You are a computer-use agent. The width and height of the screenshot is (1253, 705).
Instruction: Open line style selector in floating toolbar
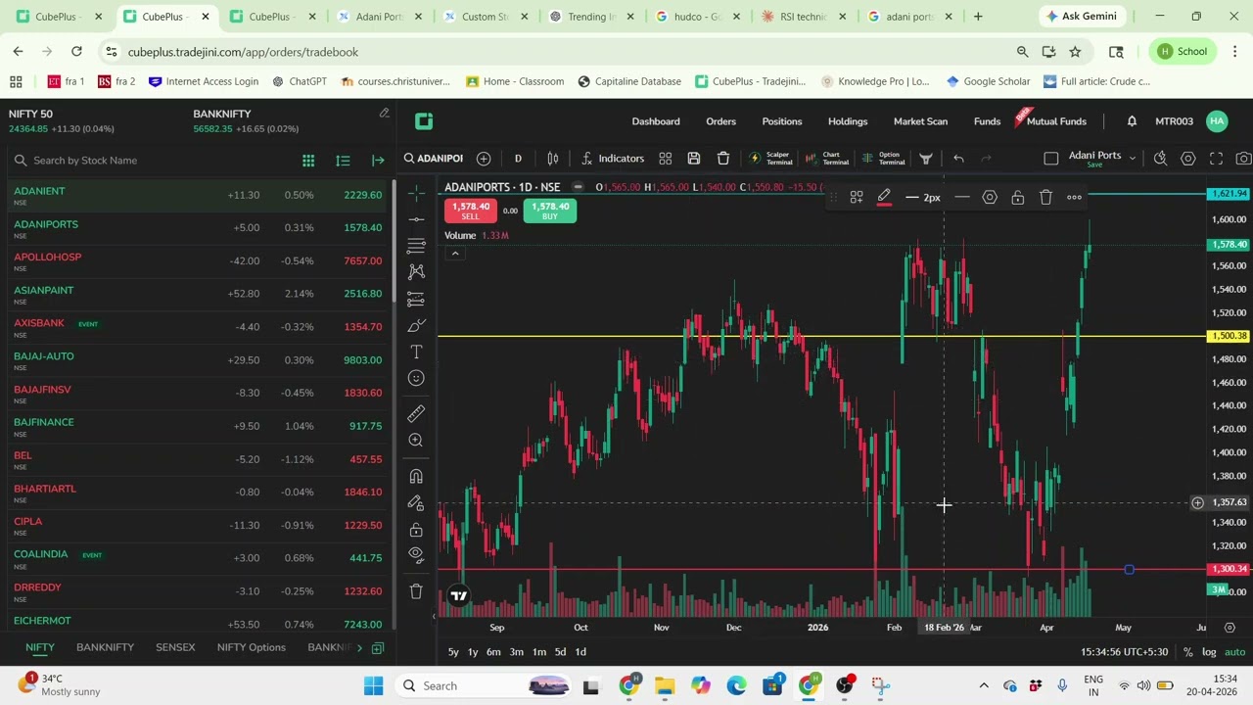point(962,198)
